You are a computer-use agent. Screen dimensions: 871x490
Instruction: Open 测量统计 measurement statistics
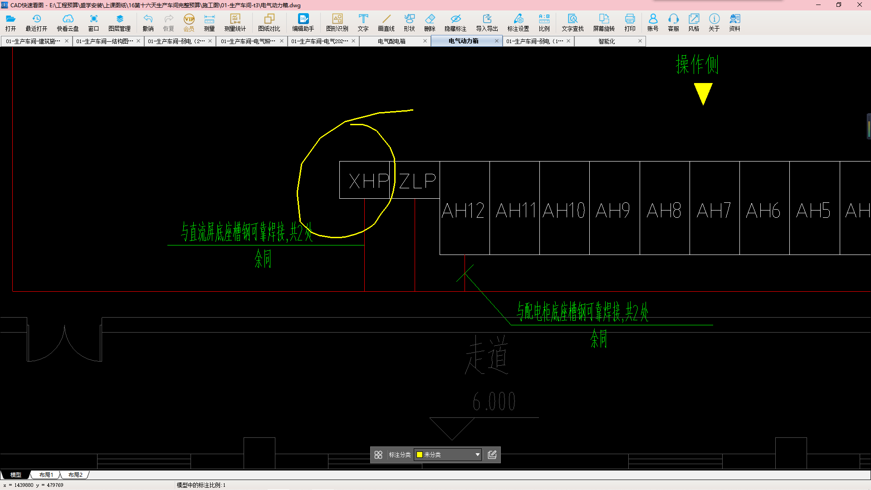pos(235,22)
